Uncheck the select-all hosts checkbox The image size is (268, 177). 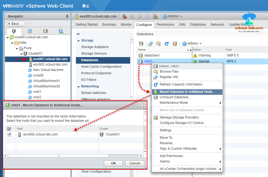point(9,128)
